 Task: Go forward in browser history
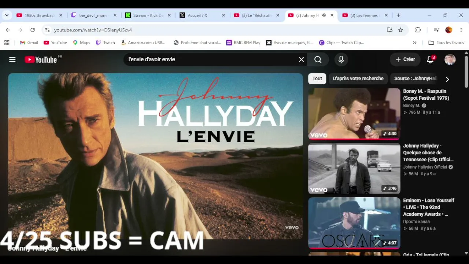(20, 30)
